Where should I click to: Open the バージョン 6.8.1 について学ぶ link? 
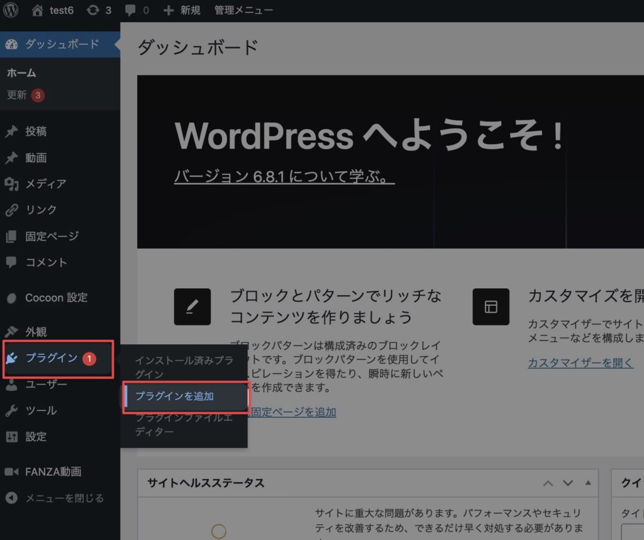coord(284,177)
